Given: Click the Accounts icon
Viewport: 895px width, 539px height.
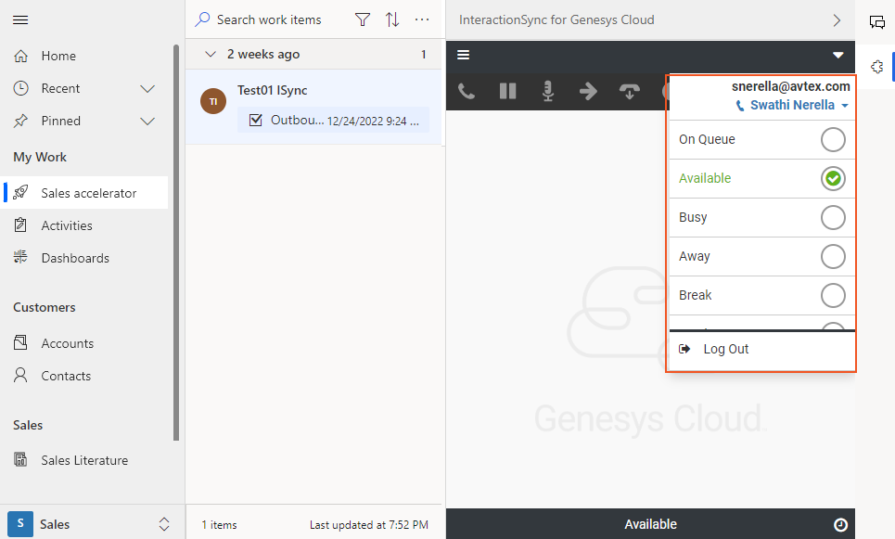Looking at the screenshot, I should coord(20,342).
